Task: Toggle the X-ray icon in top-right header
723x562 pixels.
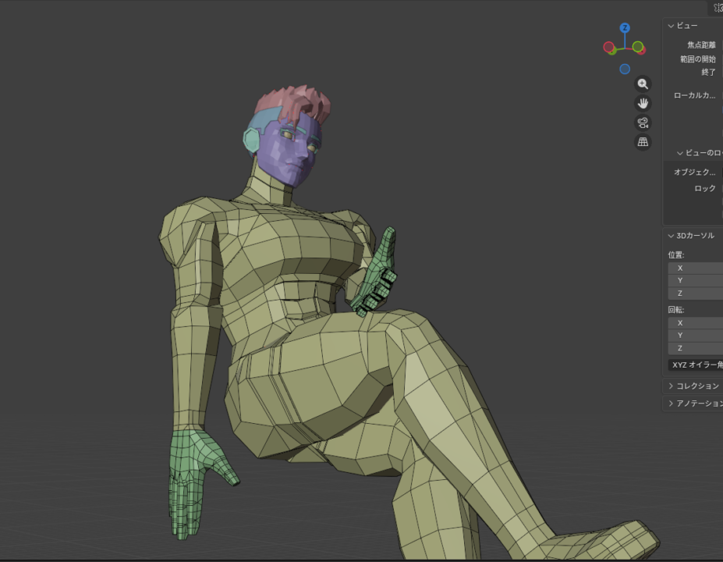Action: 718,8
